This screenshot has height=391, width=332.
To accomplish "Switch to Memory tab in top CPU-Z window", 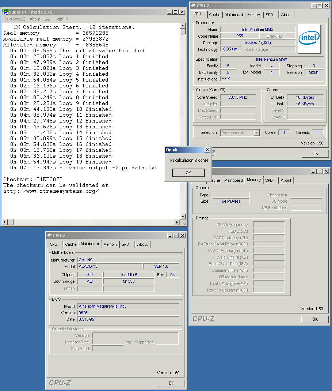I will [254, 15].
